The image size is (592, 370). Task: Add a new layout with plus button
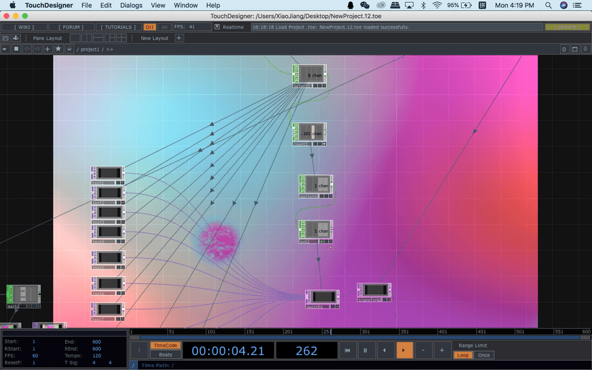[179, 38]
